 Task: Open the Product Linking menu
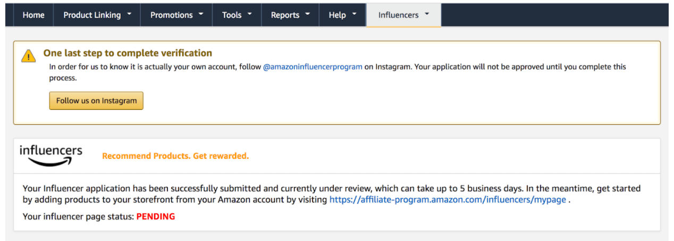coord(97,15)
